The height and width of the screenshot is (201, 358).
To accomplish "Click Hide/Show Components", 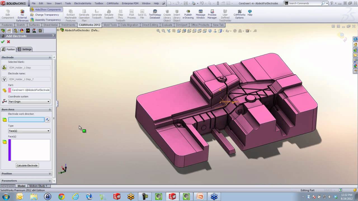I will coord(46,9).
